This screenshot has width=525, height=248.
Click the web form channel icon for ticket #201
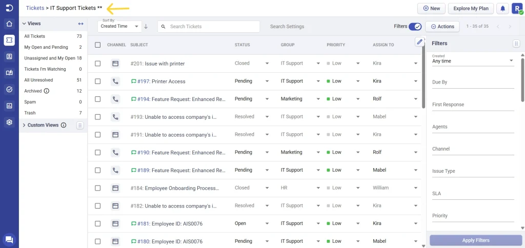pyautogui.click(x=115, y=64)
